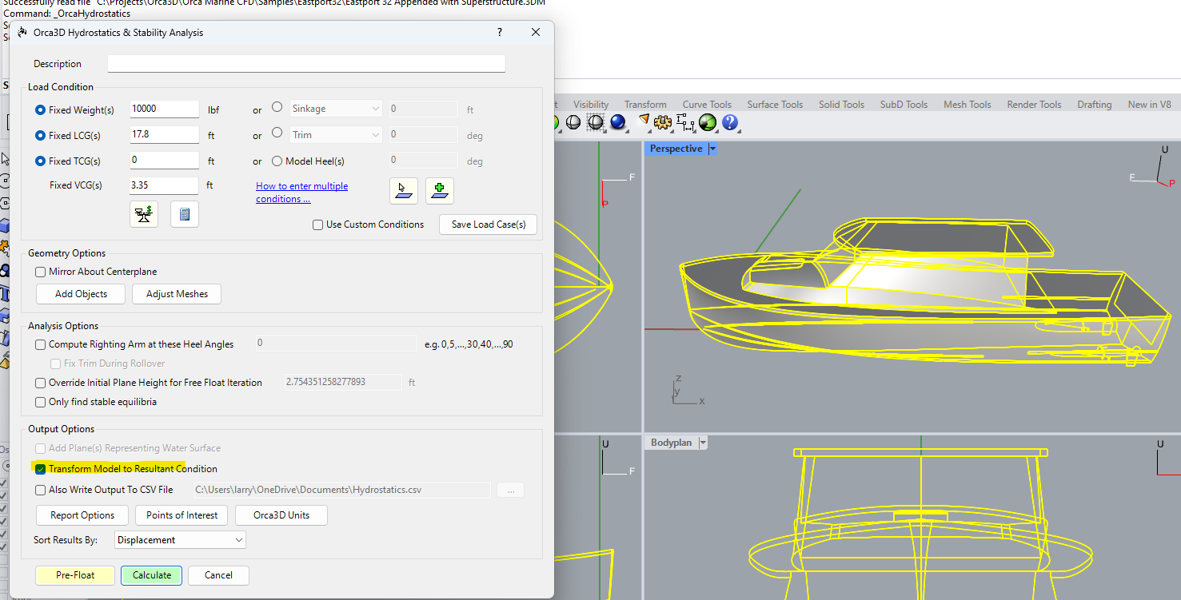Close the Hydrostatics dialog

pyautogui.click(x=536, y=32)
